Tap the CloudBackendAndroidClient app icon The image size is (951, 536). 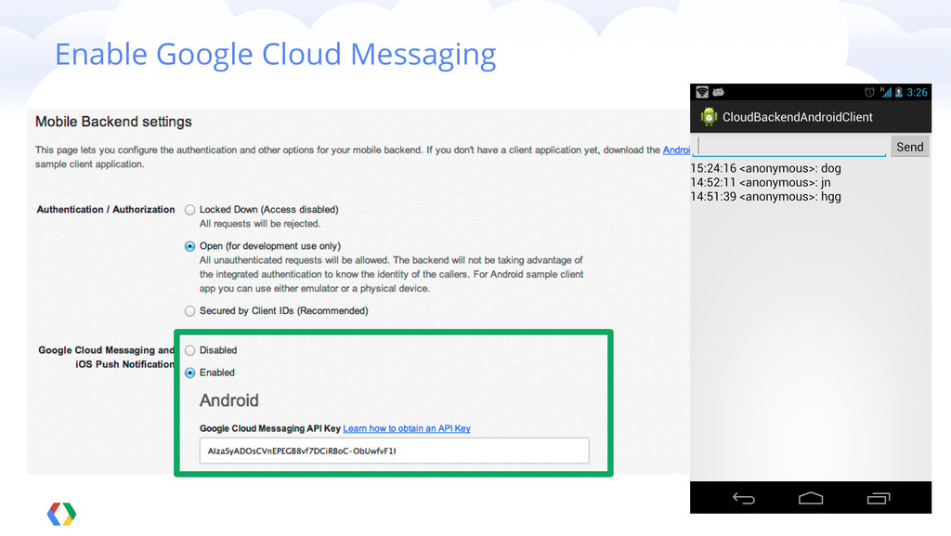tap(709, 117)
